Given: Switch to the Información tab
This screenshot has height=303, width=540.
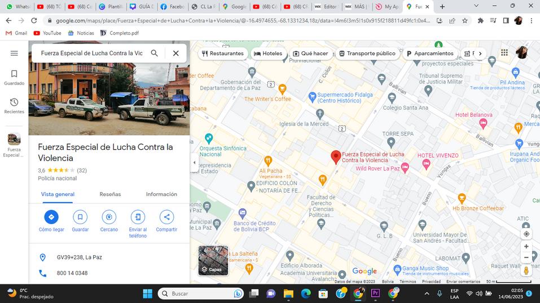Looking at the screenshot, I should coord(161,194).
